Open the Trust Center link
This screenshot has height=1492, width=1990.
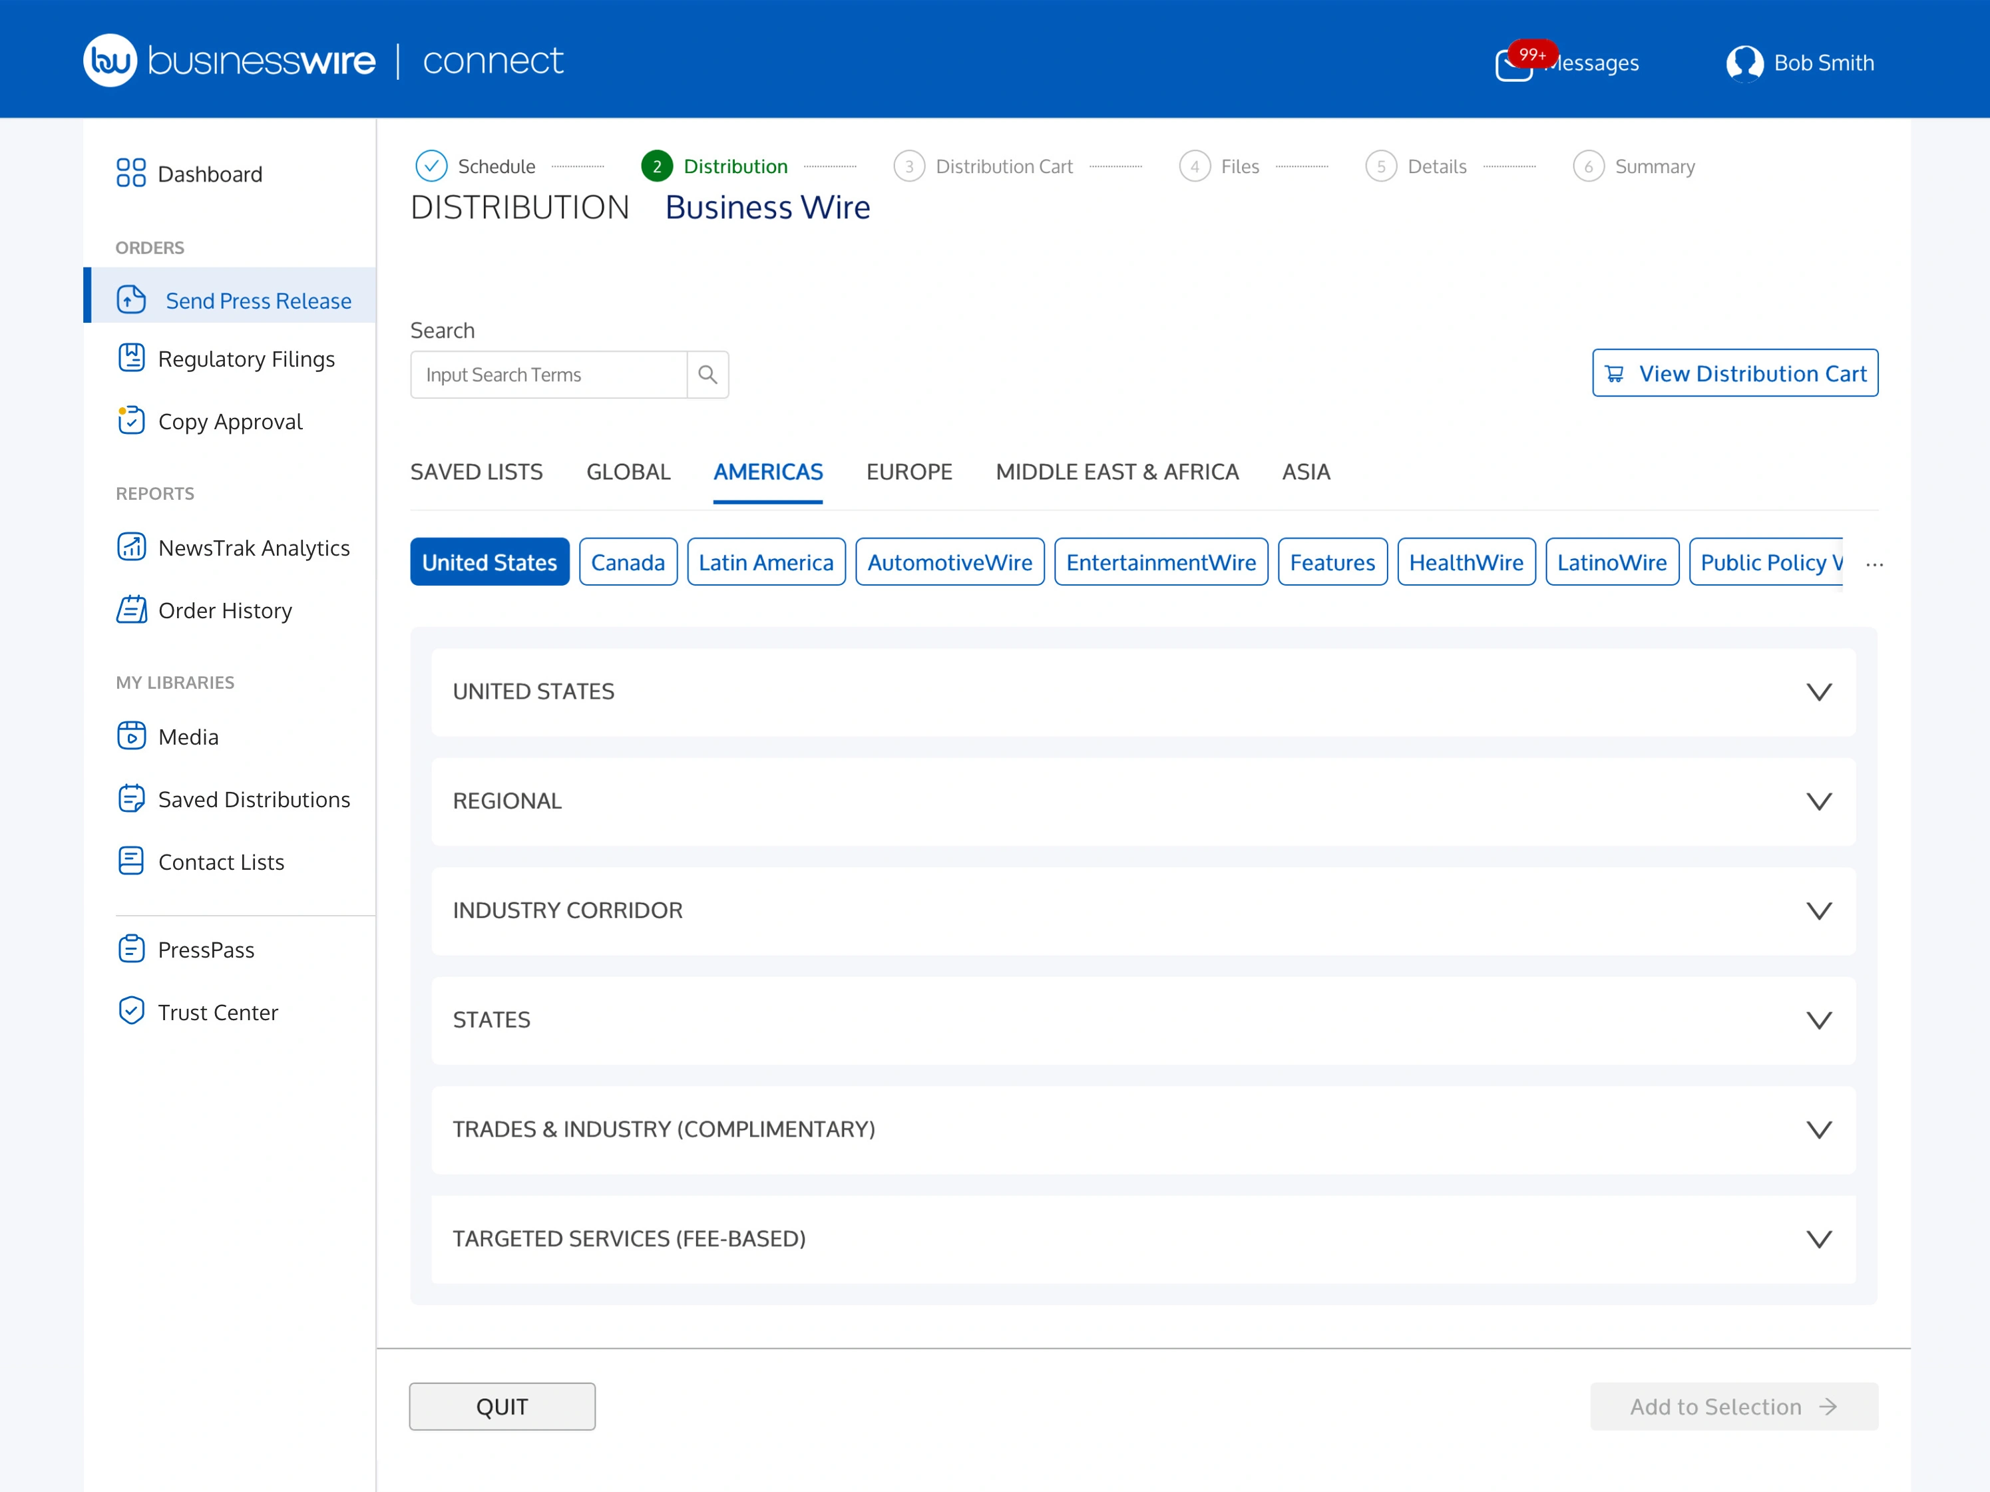(218, 1013)
